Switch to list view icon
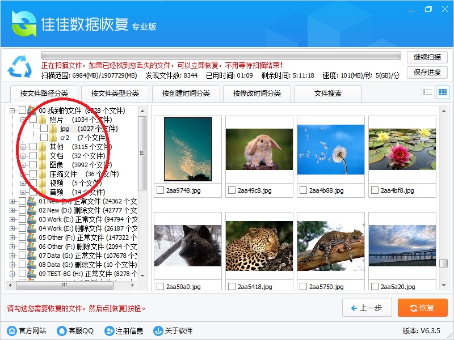This screenshot has width=454, height=340. click(428, 92)
